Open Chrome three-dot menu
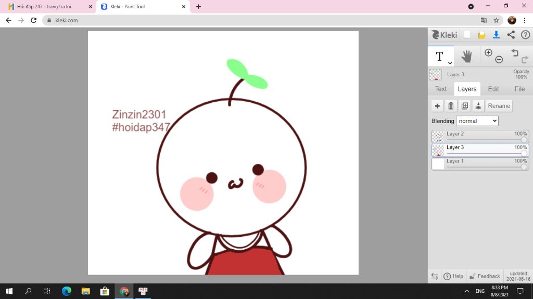Screen dimensions: 533x299 click(x=525, y=20)
